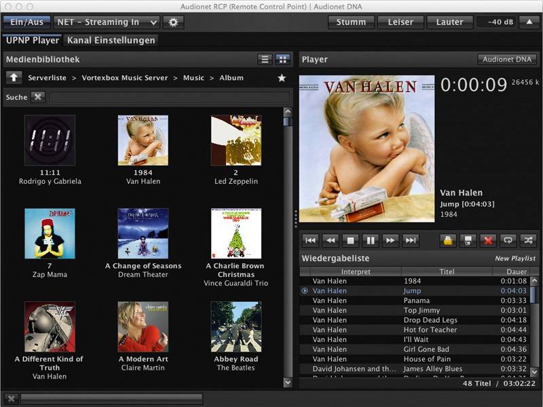Select "Hot for Teacher" playlist row
The width and height of the screenshot is (543, 407).
tap(415, 330)
